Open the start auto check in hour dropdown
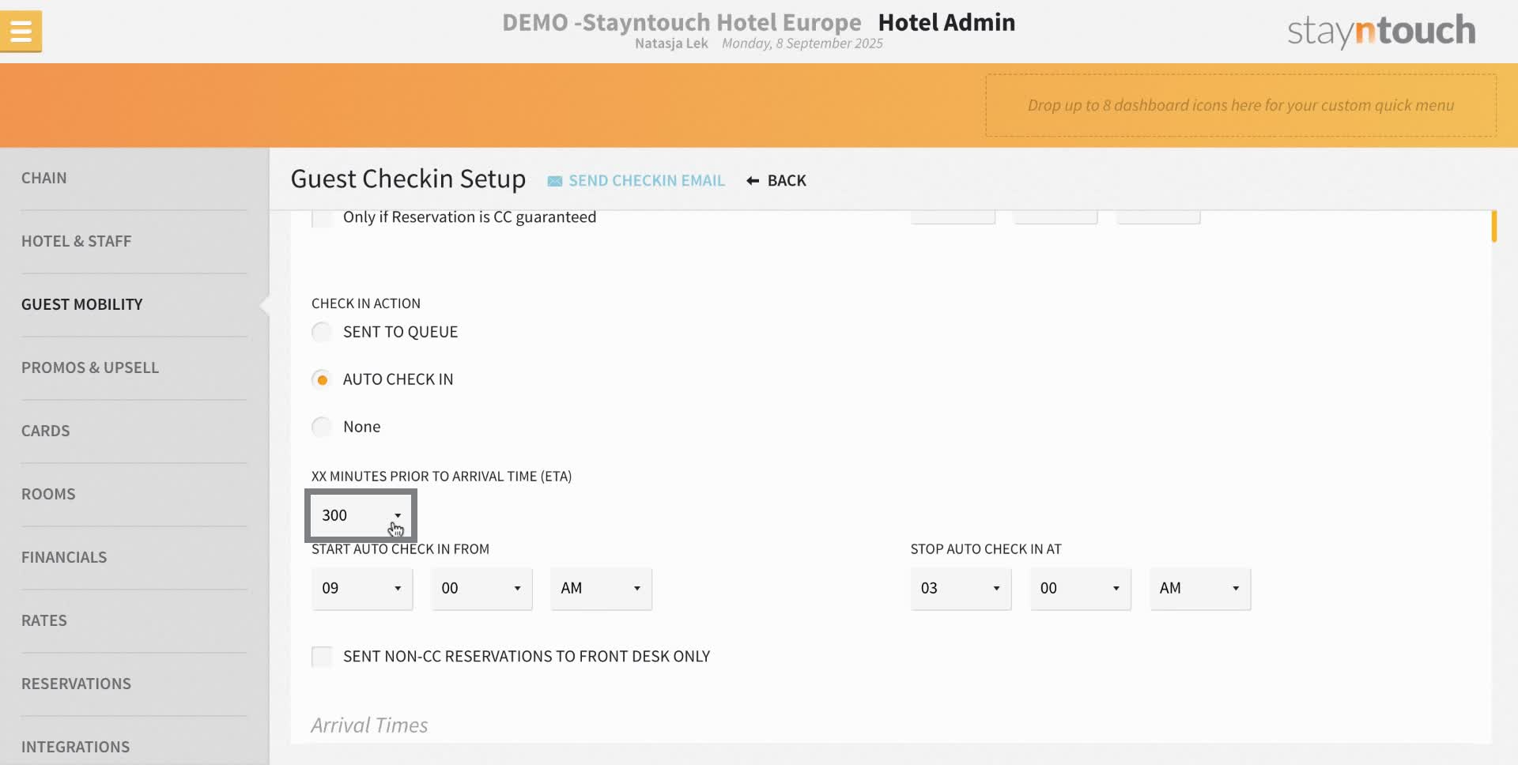 361,589
